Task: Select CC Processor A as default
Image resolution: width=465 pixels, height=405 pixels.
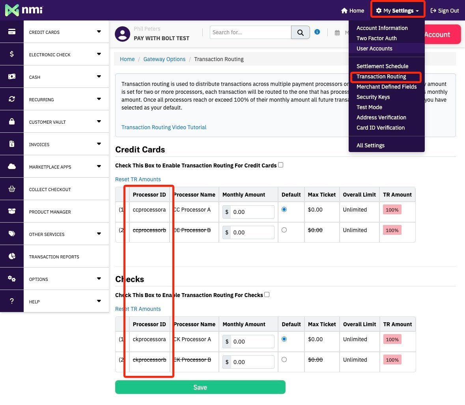Action: (284, 210)
